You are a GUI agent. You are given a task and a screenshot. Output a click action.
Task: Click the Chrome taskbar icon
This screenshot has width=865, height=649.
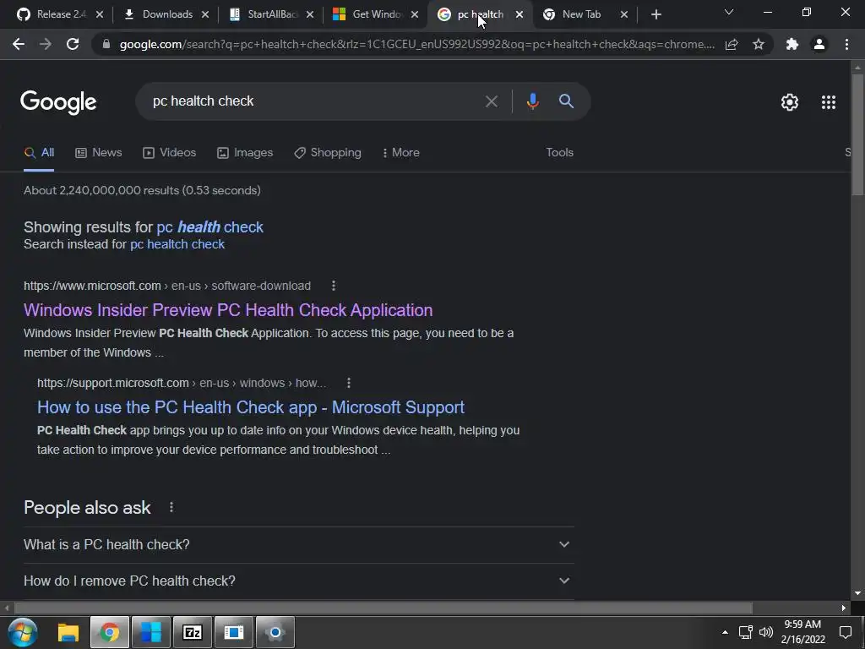pyautogui.click(x=110, y=632)
